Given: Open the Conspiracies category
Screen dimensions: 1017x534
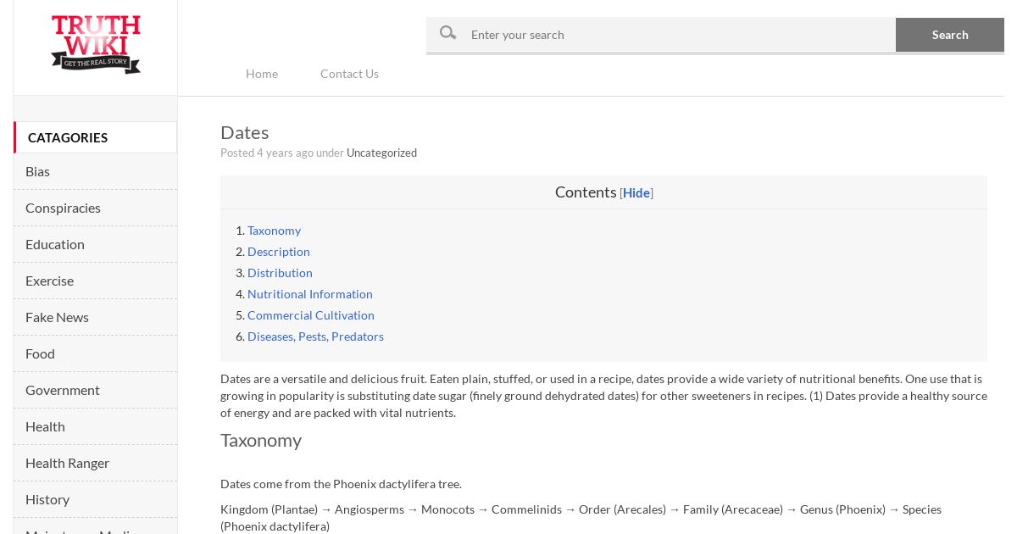Looking at the screenshot, I should point(95,208).
